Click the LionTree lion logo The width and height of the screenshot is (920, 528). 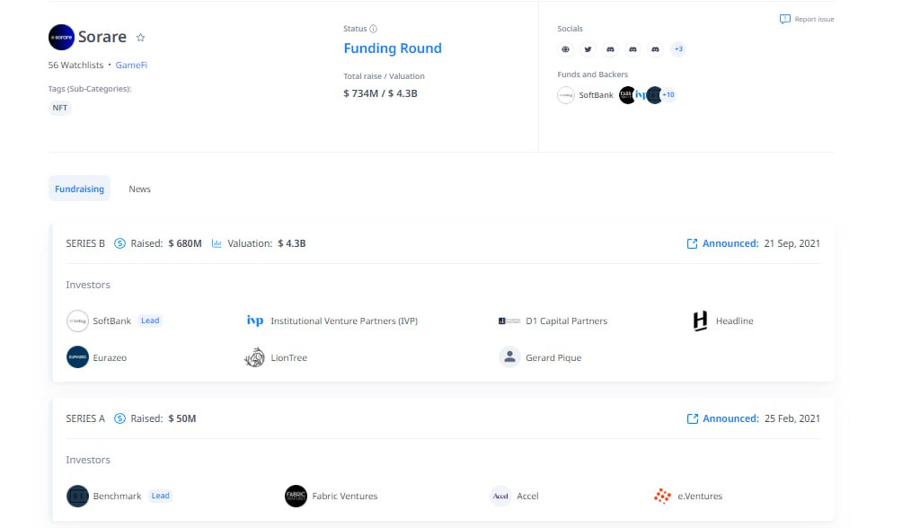(254, 357)
